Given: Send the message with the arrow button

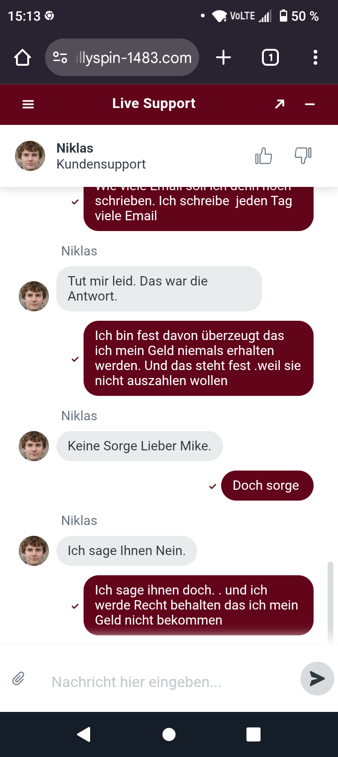Looking at the screenshot, I should (317, 679).
